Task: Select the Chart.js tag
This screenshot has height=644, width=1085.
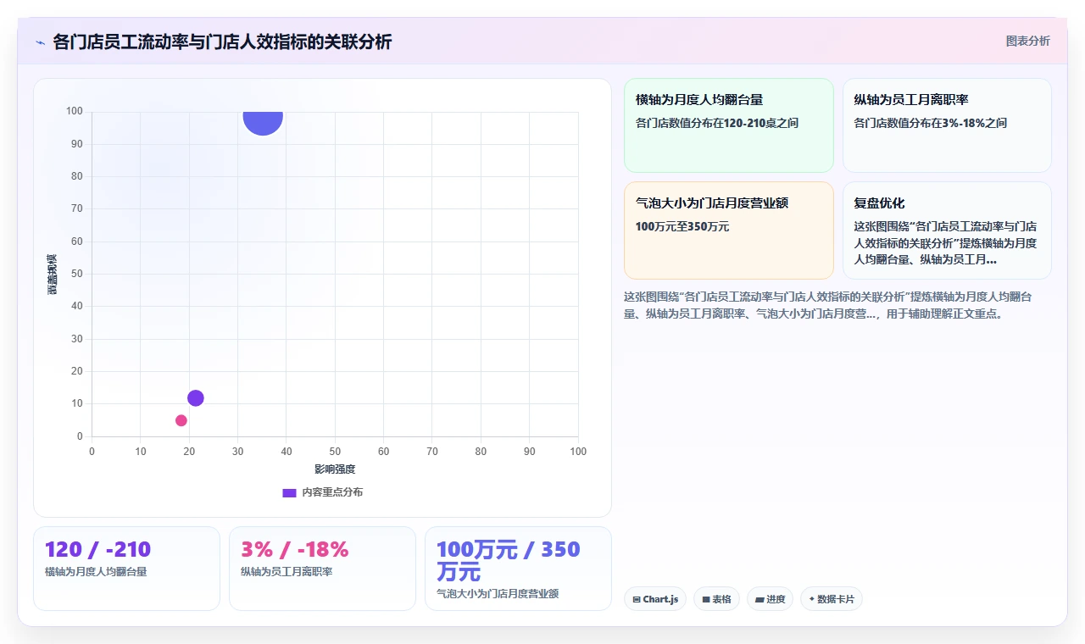Action: coord(655,599)
